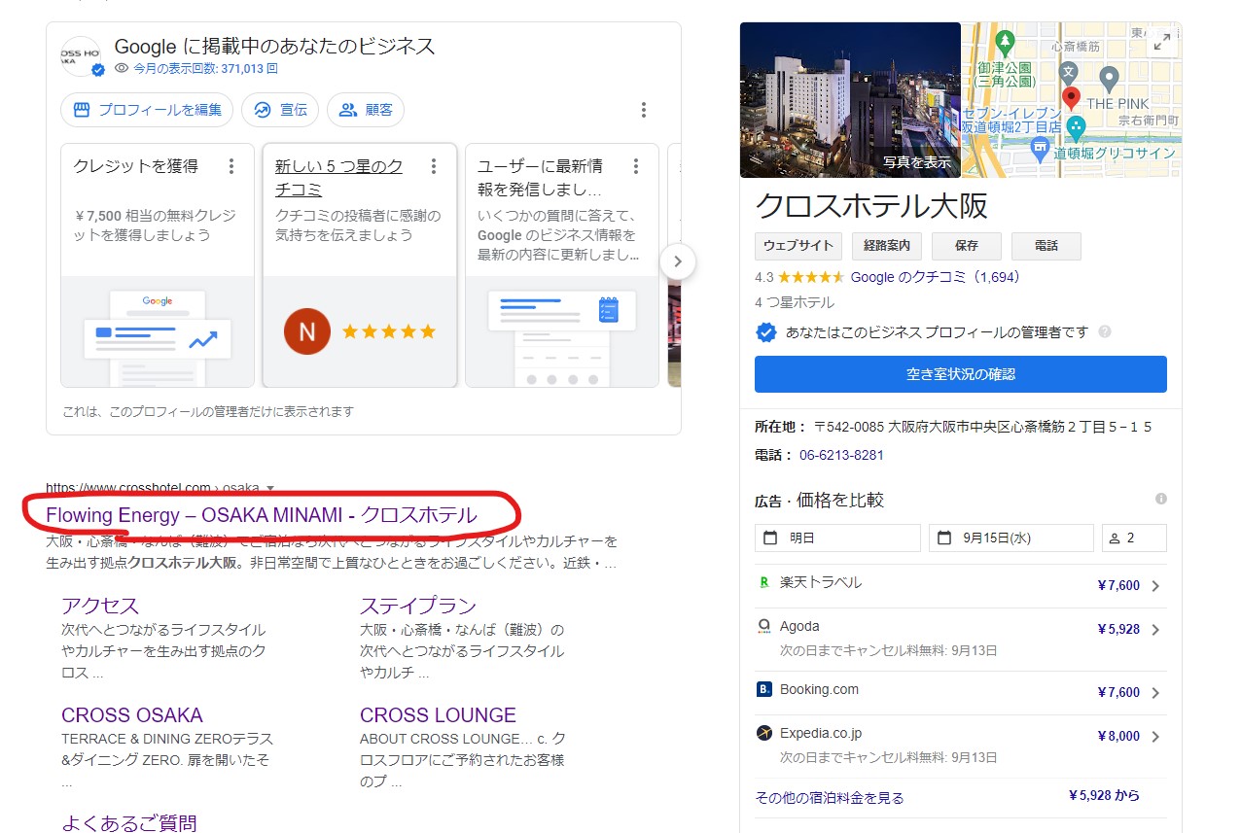Click the プロフィールを編集 button
Image resolution: width=1241 pixels, height=833 pixels.
pyautogui.click(x=147, y=110)
